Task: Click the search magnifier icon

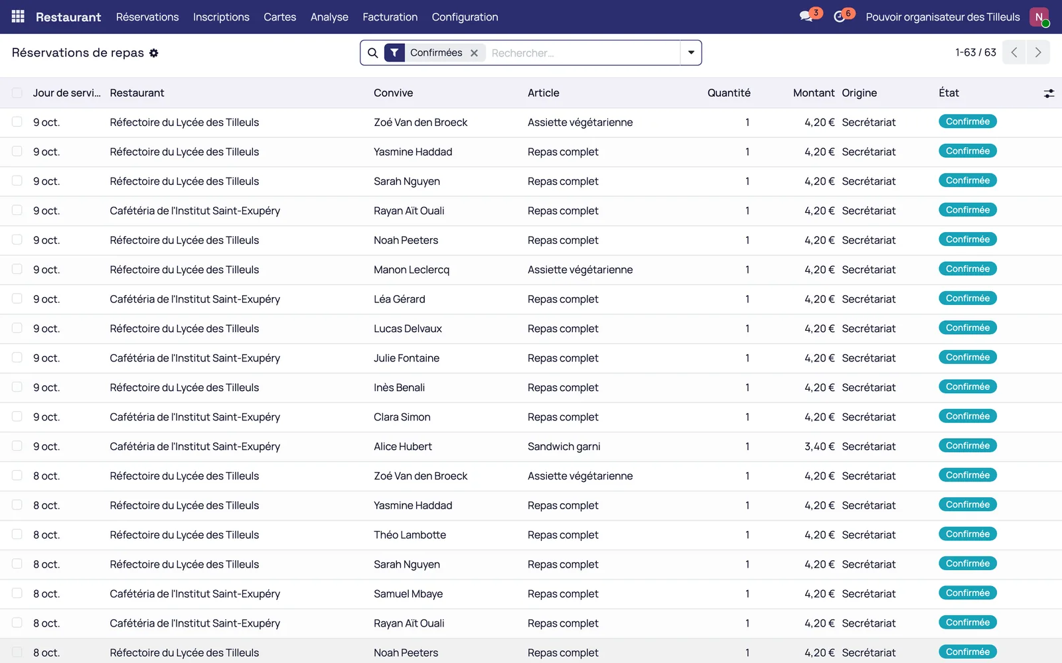Action: point(373,53)
